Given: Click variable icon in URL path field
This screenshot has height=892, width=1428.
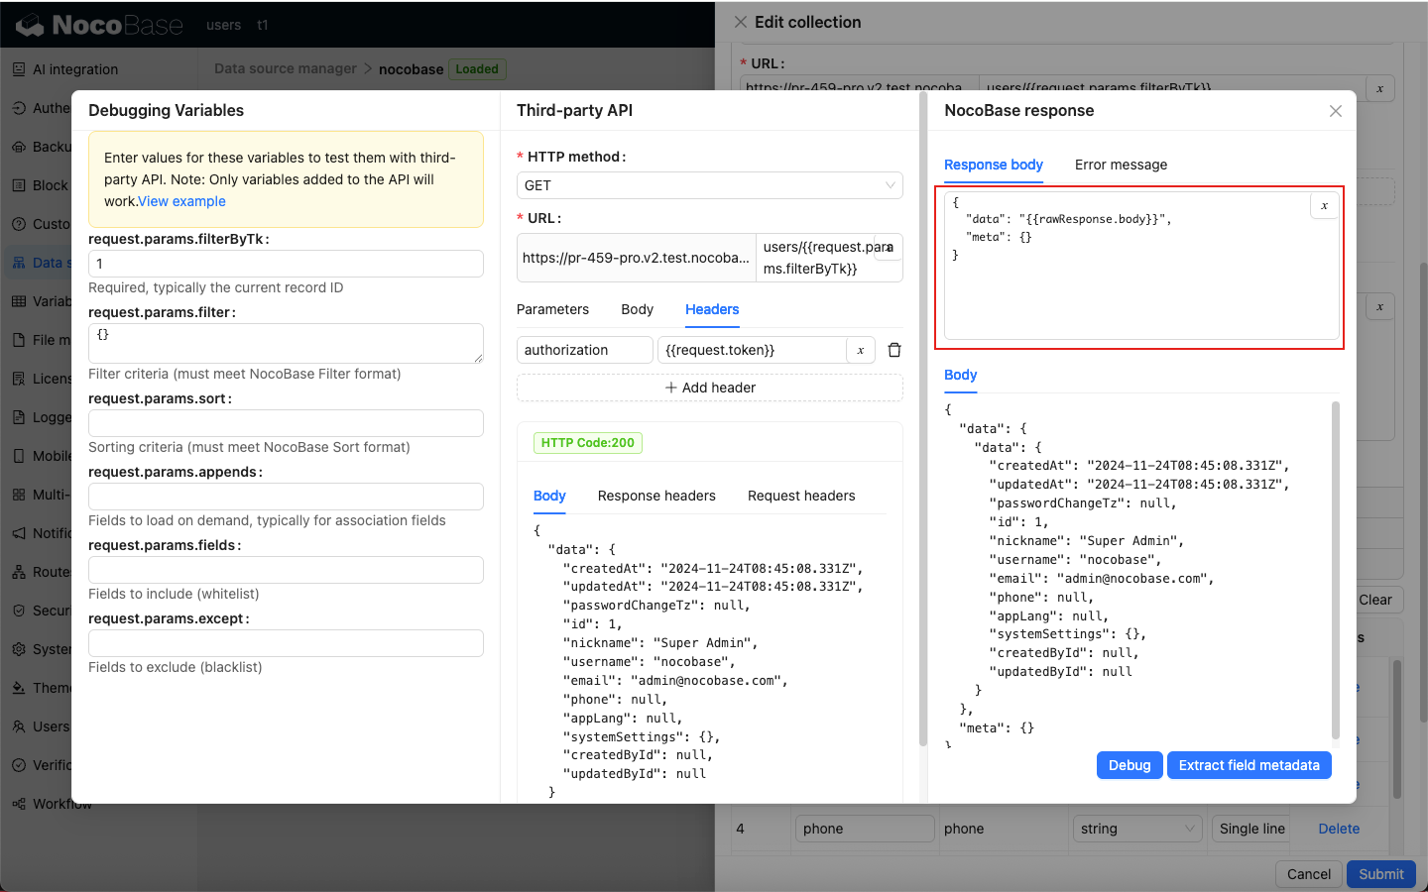Looking at the screenshot, I should point(889,247).
